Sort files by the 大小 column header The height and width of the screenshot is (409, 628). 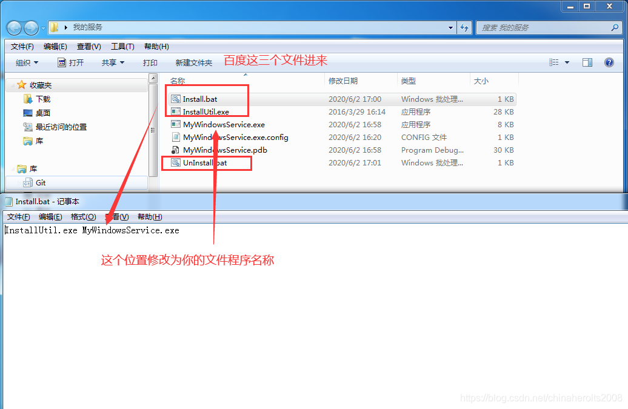(494, 81)
